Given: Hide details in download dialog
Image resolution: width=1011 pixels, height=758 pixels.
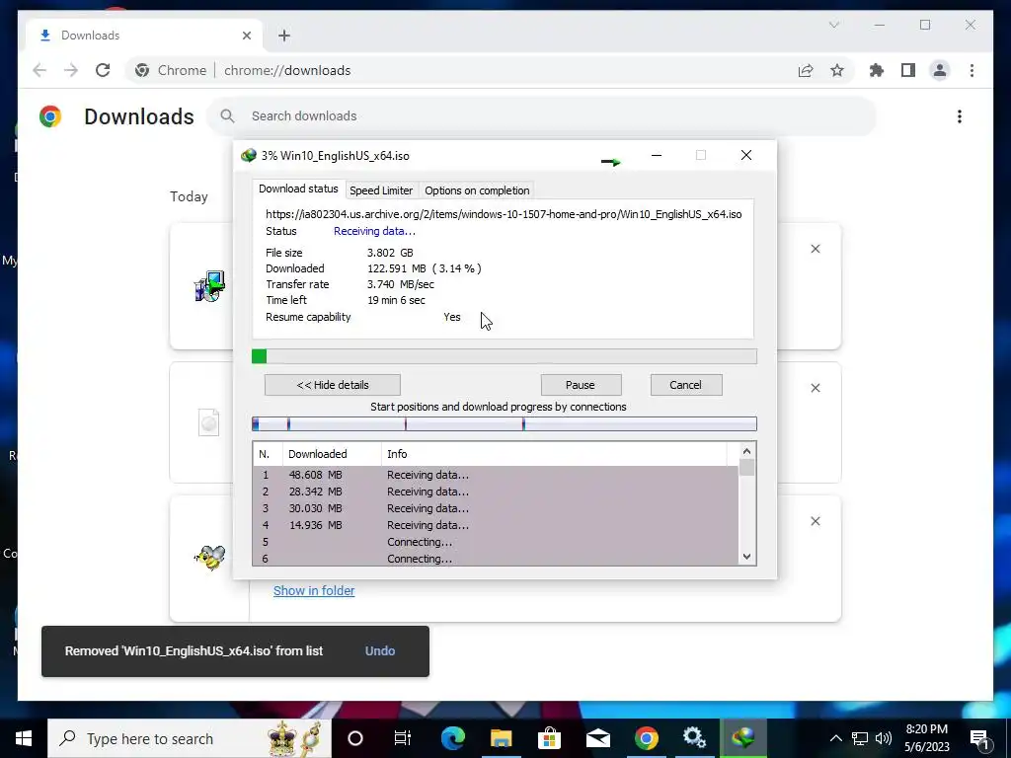Looking at the screenshot, I should click(x=333, y=385).
